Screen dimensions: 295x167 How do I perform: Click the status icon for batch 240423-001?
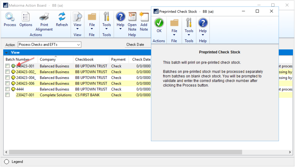(13, 66)
